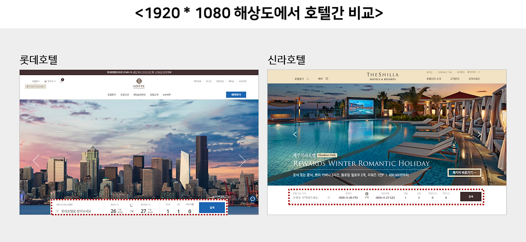Show previous slide on Shilla banner
This screenshot has width=526, height=242.
point(294,134)
